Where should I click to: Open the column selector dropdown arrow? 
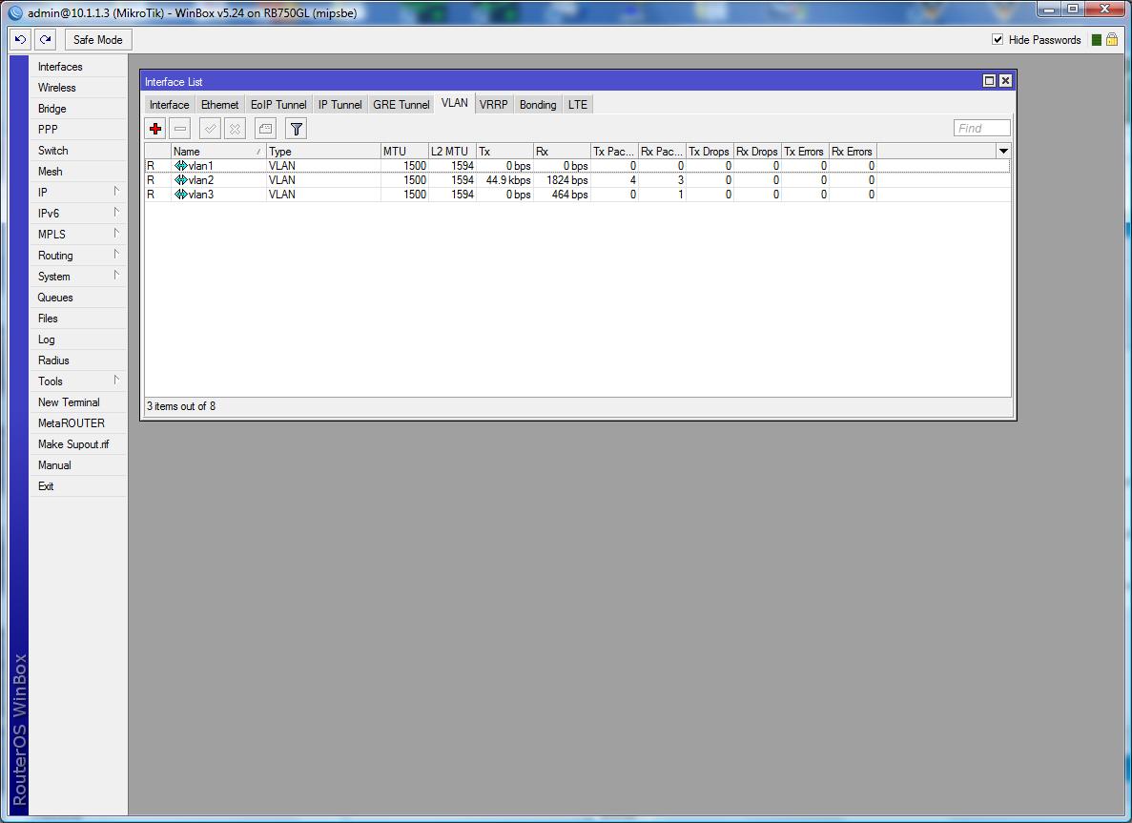[x=1002, y=150]
